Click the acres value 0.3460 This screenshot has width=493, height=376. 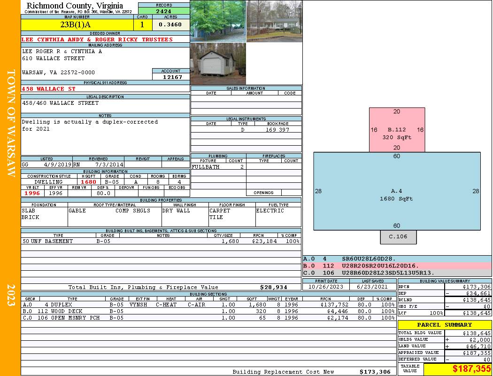(170, 24)
